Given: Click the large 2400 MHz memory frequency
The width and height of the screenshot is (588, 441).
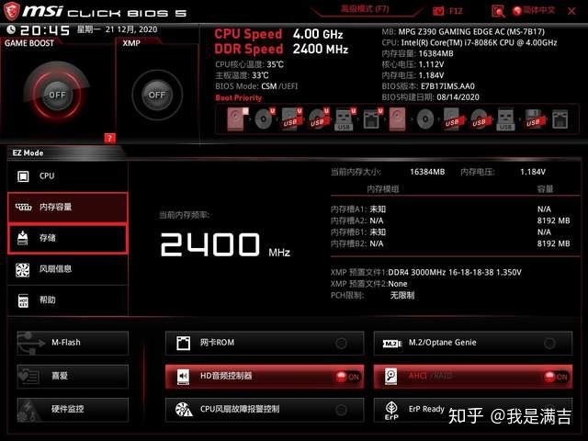Looking at the screenshot, I should (x=224, y=245).
